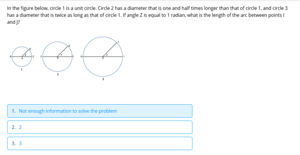Click circle 2 in the figure
This screenshot has height=155, width=300.
pos(57,57)
